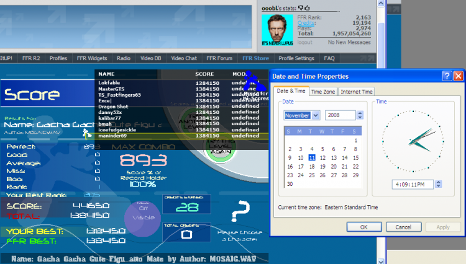
Task: Open ooobl's profile avatar picture
Action: point(277,30)
